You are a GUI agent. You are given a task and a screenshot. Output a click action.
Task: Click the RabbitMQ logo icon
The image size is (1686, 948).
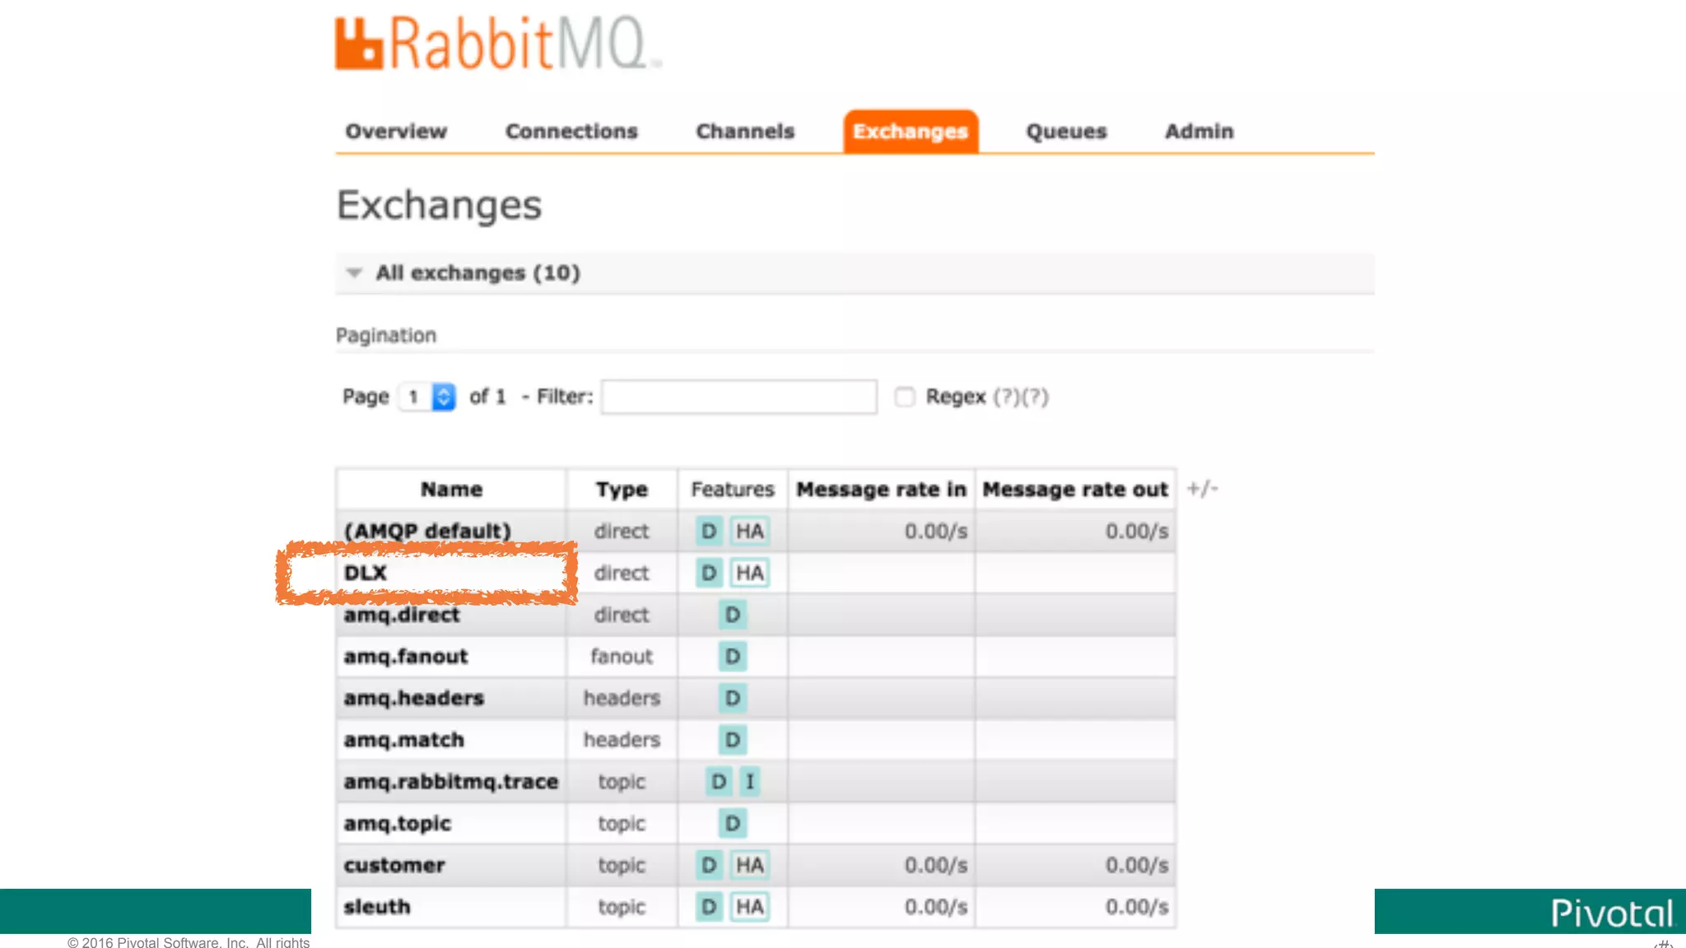(x=360, y=44)
